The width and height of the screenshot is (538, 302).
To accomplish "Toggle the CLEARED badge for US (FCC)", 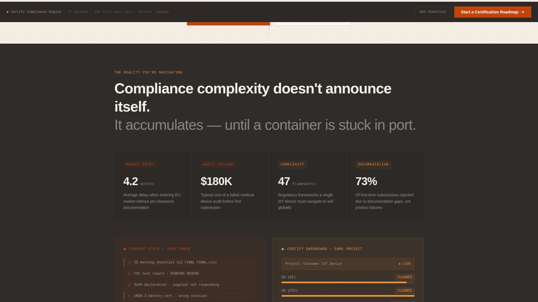I will click(405, 291).
